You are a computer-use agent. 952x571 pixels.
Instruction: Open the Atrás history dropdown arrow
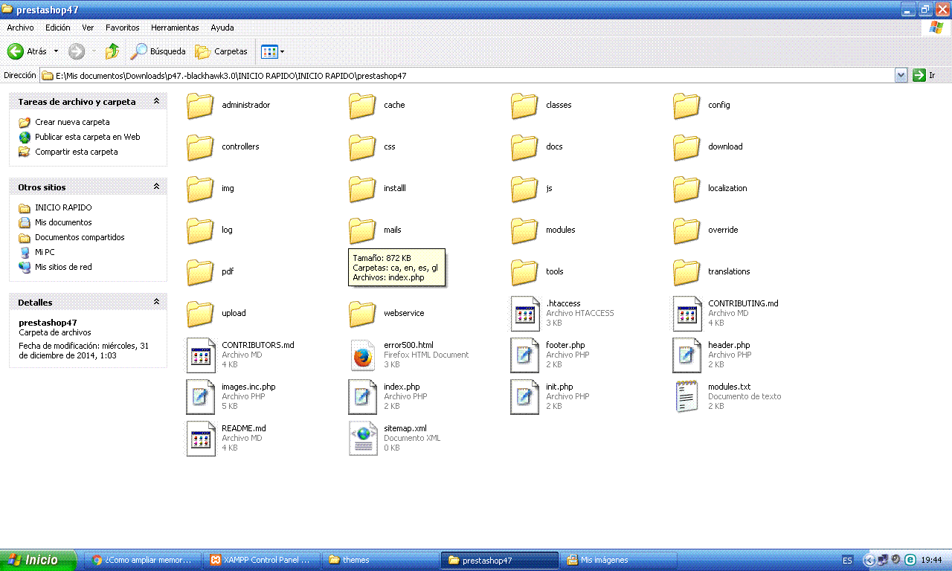[x=56, y=51]
